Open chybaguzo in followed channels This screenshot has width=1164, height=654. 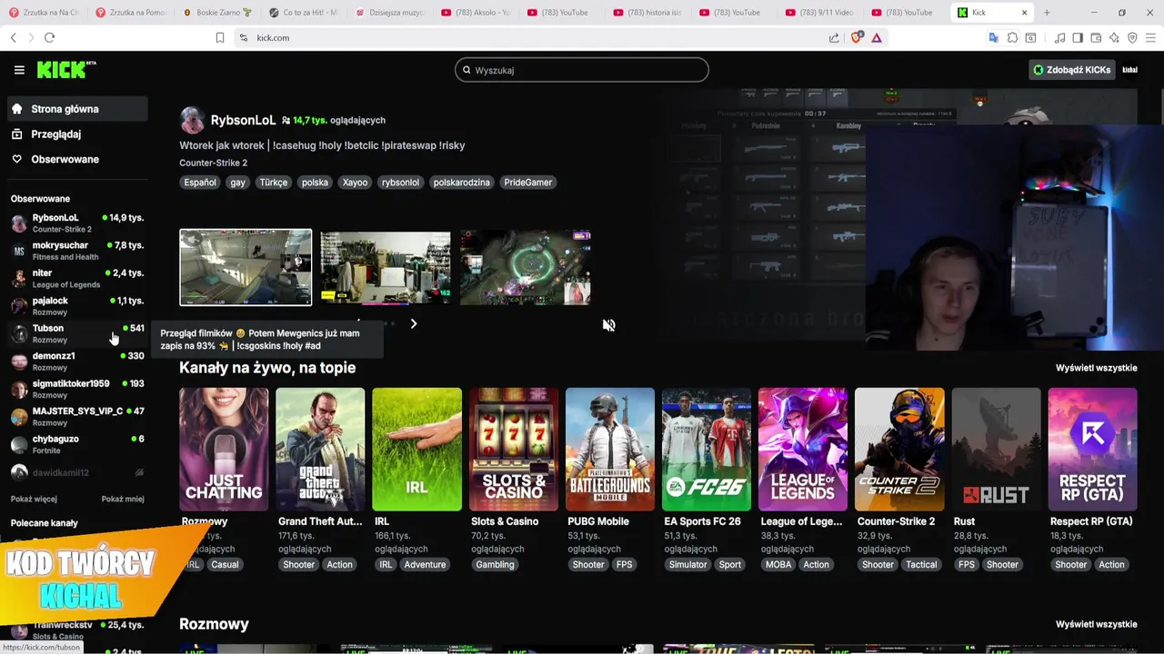click(77, 444)
